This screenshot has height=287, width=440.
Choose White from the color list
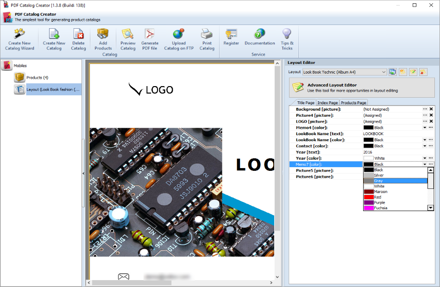[x=396, y=186]
